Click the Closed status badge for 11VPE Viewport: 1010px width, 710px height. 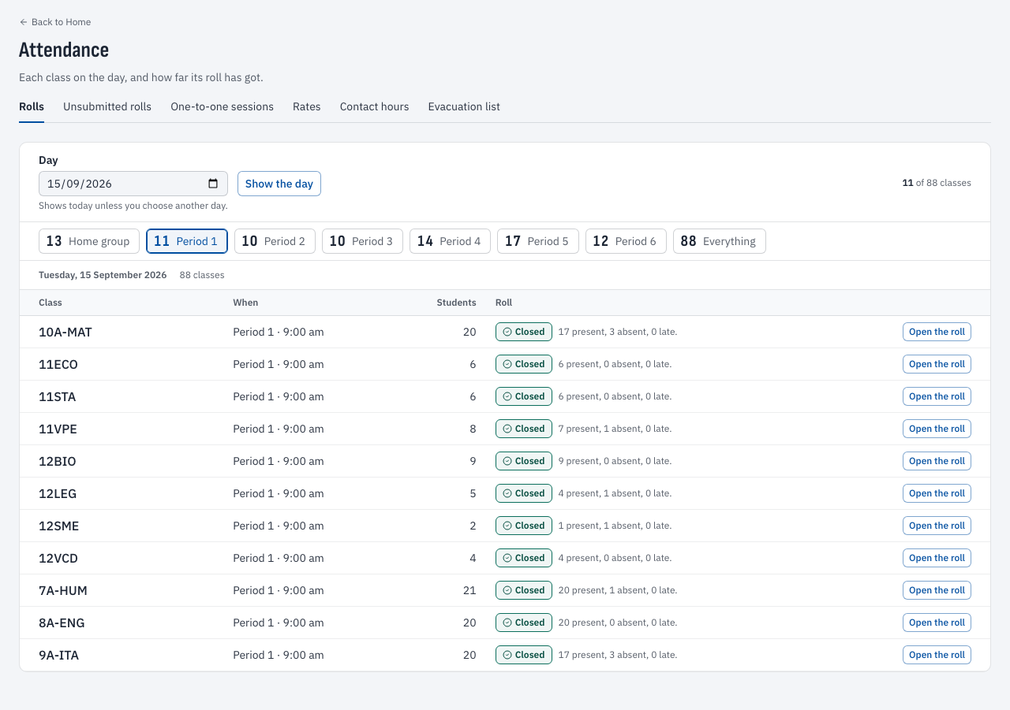coord(524,429)
